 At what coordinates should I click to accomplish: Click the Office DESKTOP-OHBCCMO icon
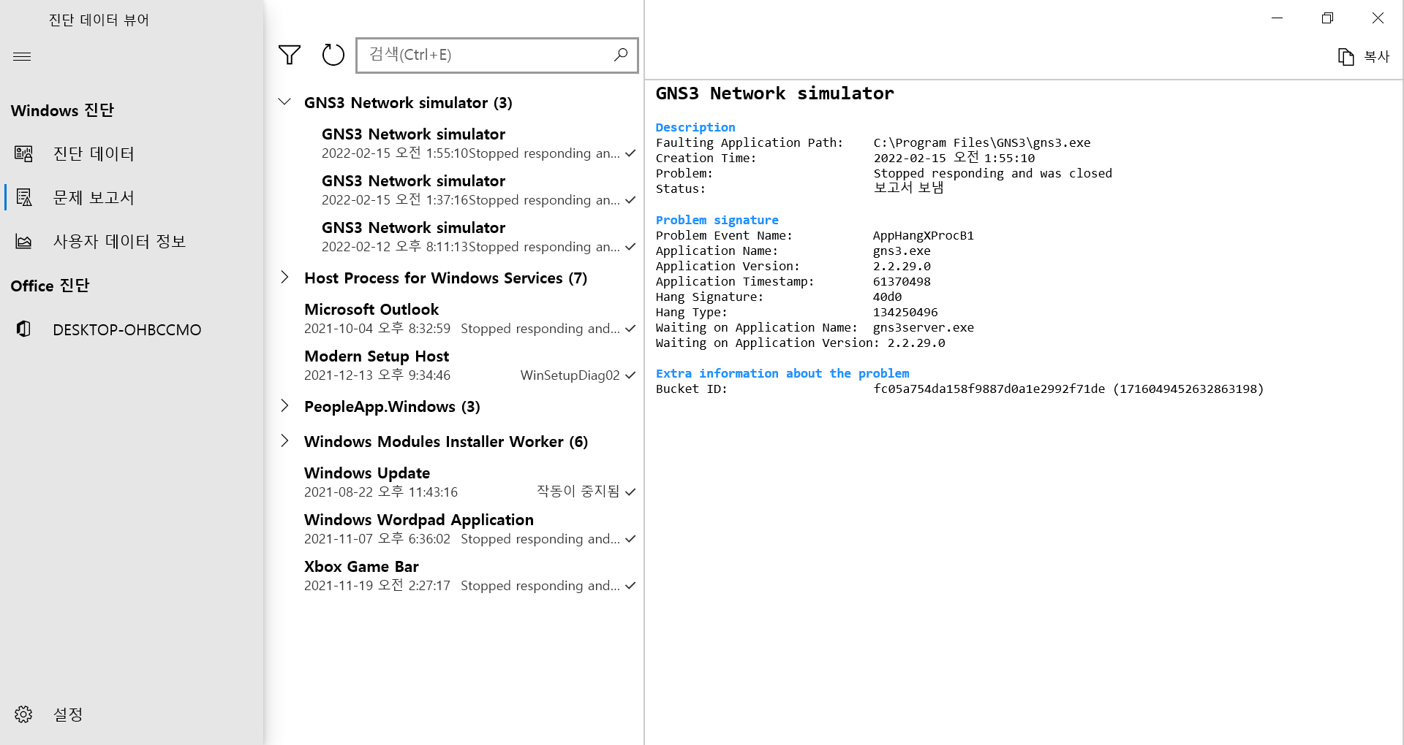pos(23,329)
